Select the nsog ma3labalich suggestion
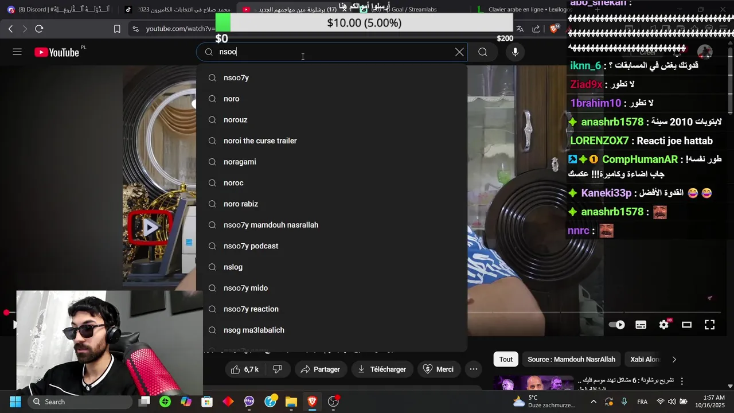734x413 pixels. click(x=331, y=330)
